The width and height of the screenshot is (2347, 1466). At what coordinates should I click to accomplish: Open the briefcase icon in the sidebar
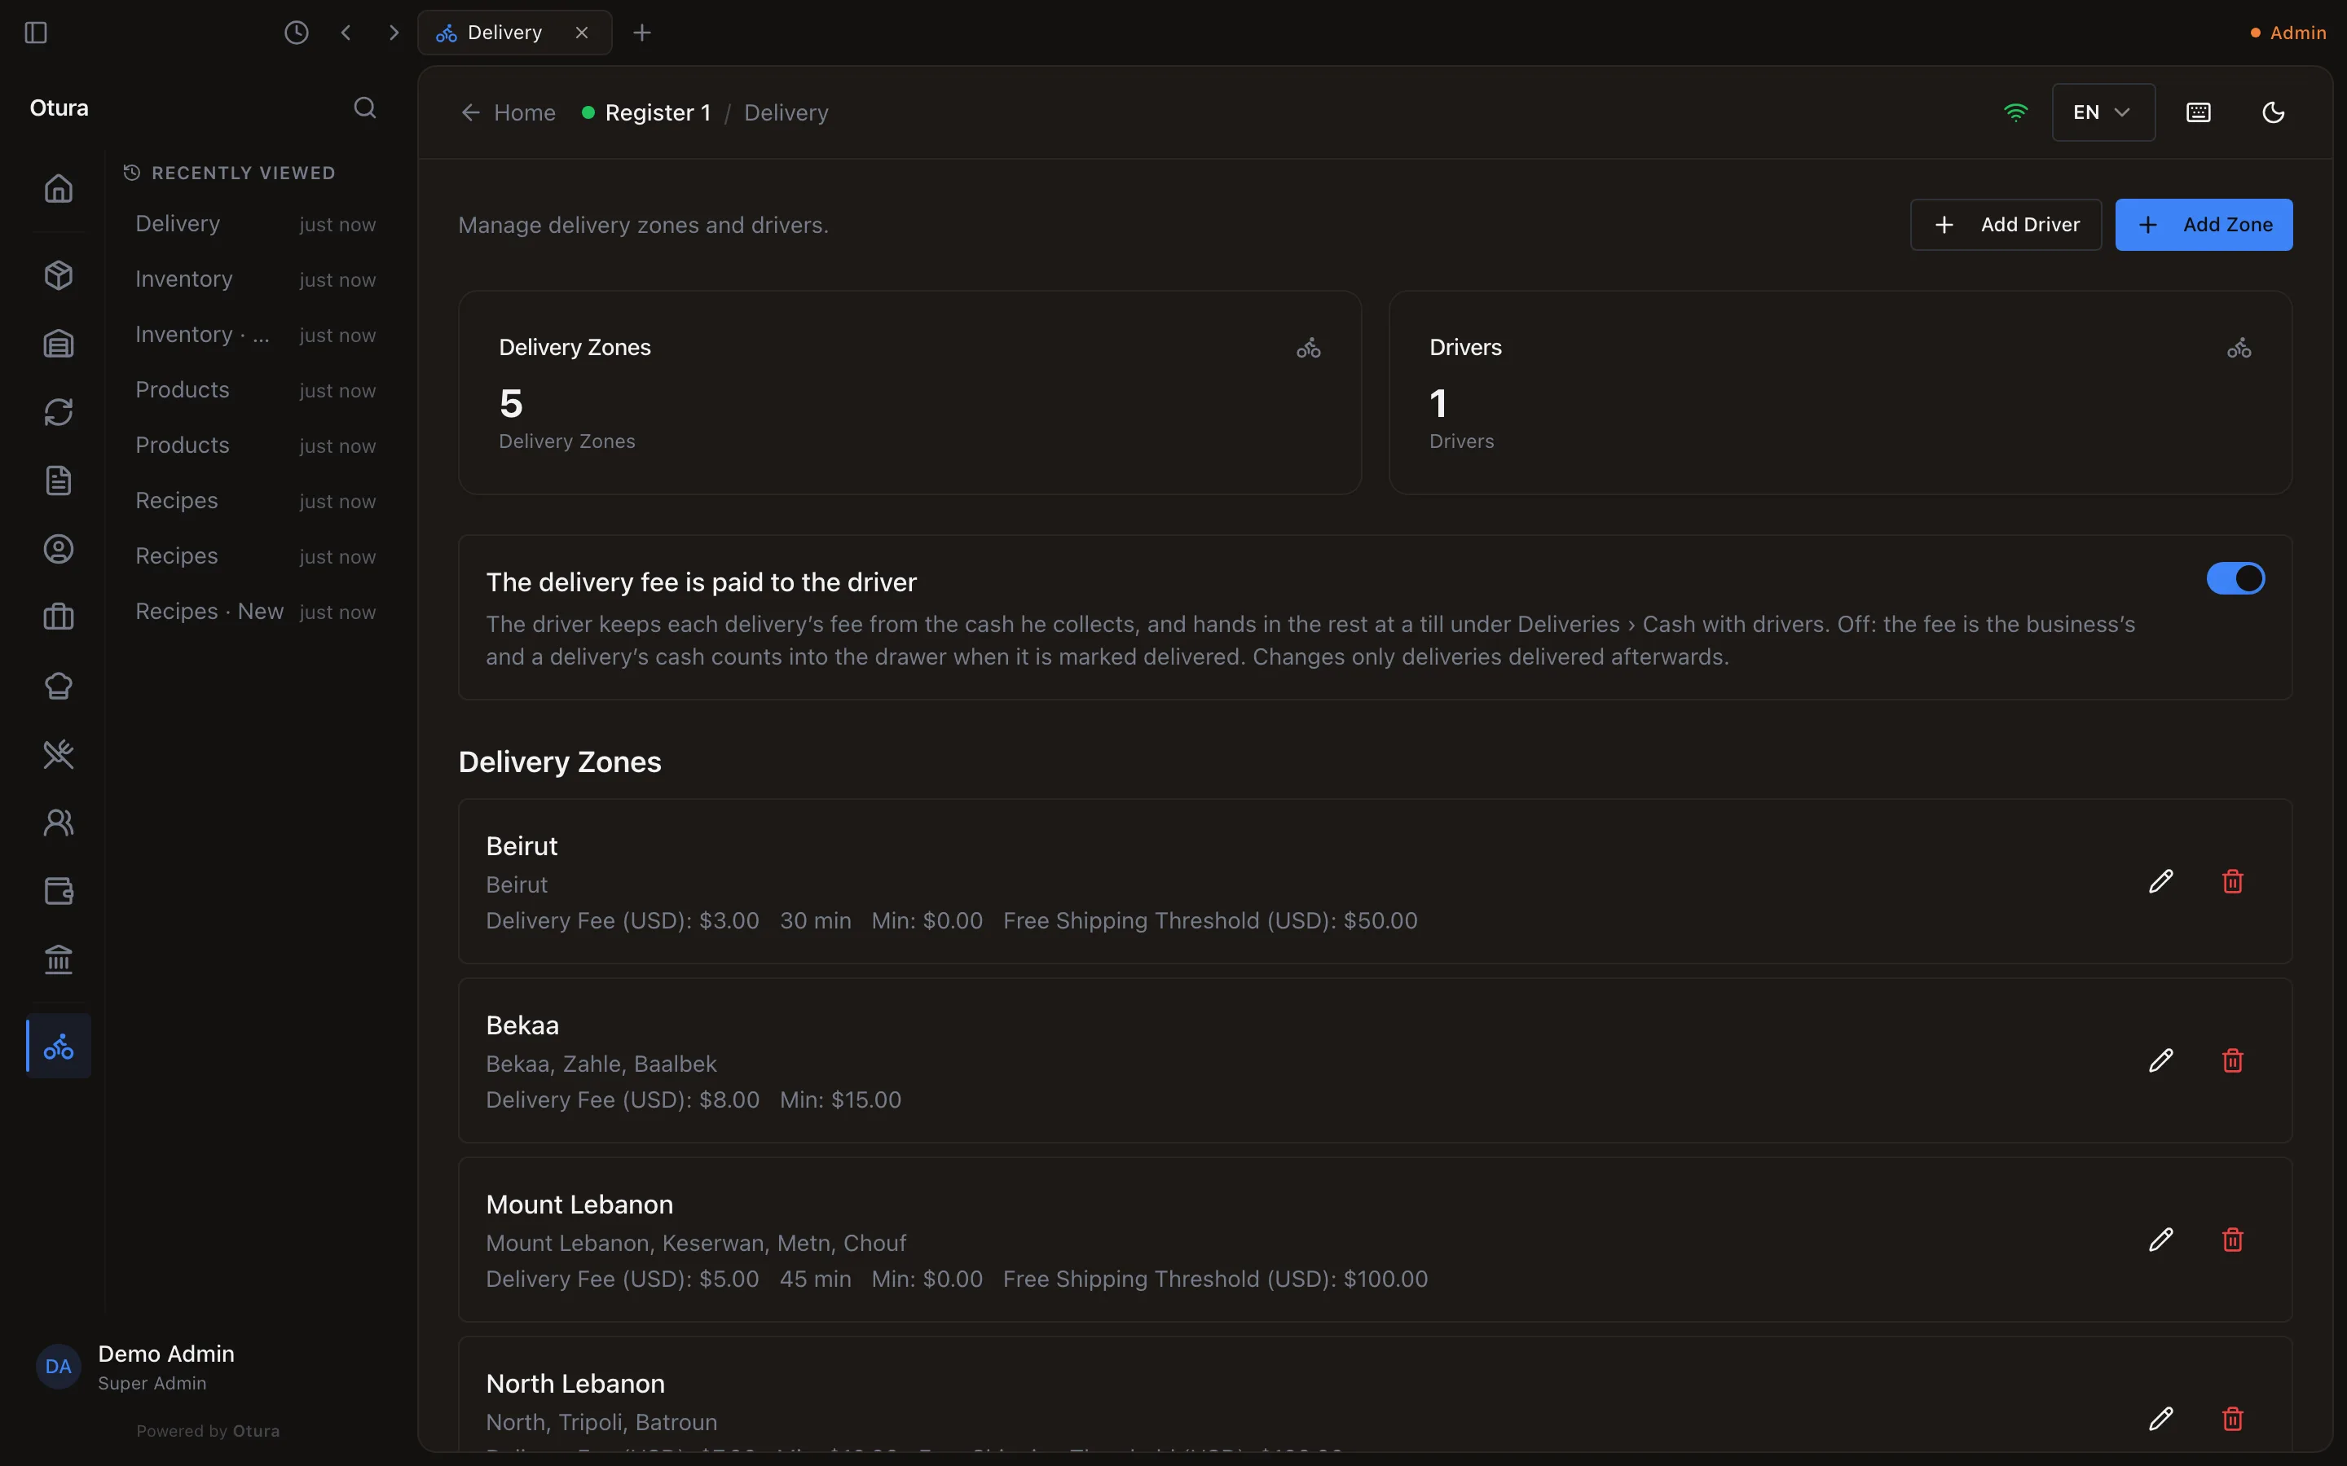(59, 617)
